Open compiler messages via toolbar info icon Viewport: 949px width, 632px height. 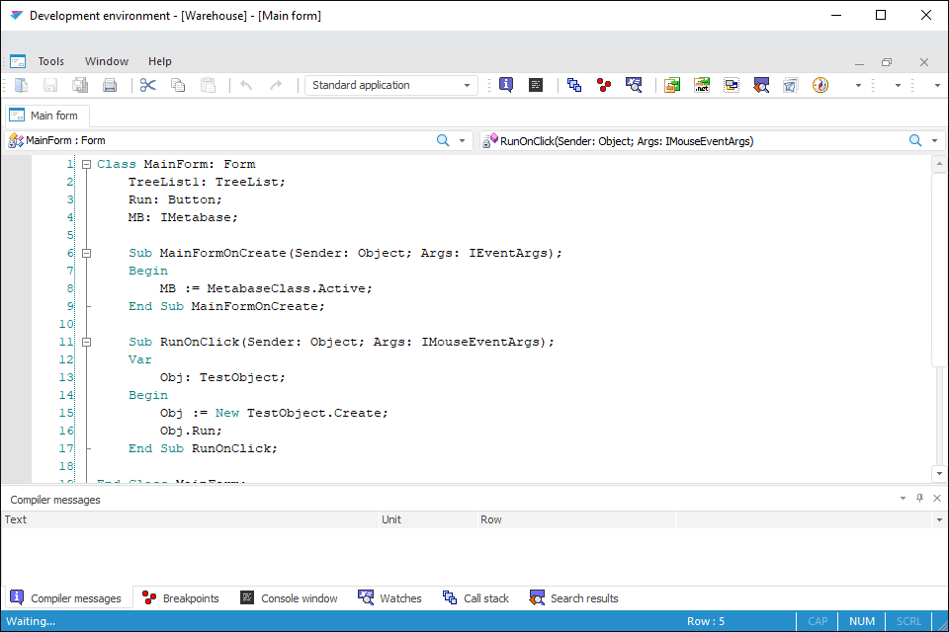[506, 85]
